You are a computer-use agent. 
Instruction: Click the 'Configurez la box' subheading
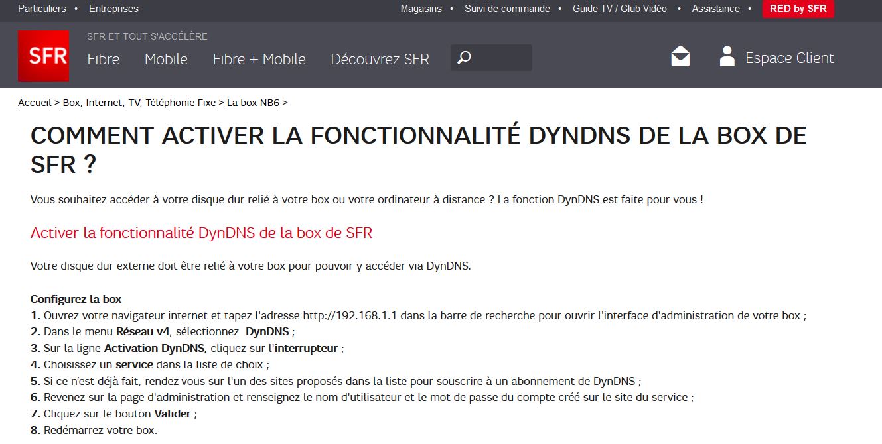tap(76, 299)
